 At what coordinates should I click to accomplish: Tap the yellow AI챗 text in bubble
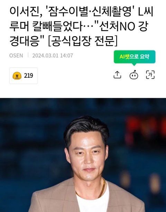(124, 57)
